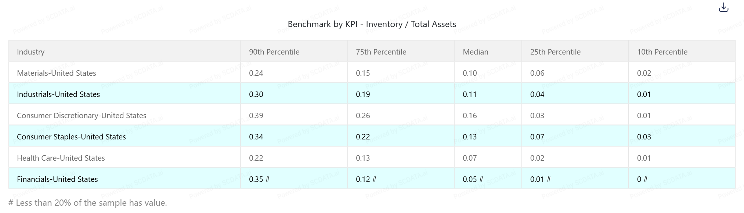Select the Health Care-United States row label

point(61,158)
